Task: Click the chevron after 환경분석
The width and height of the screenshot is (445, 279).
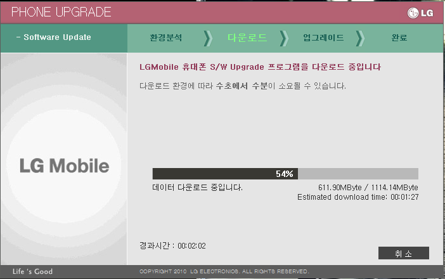Action: tap(208, 38)
